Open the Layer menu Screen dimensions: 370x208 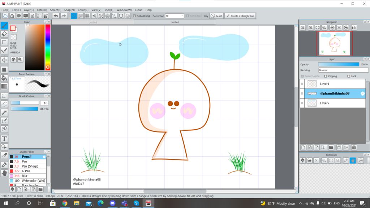[x=29, y=10]
